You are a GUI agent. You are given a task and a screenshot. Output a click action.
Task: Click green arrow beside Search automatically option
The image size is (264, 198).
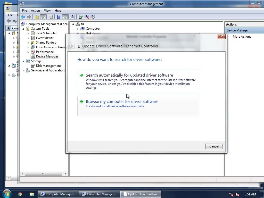(82, 75)
